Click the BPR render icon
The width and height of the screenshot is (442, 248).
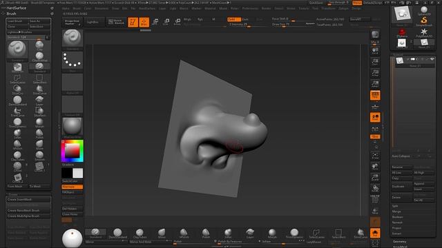click(375, 34)
